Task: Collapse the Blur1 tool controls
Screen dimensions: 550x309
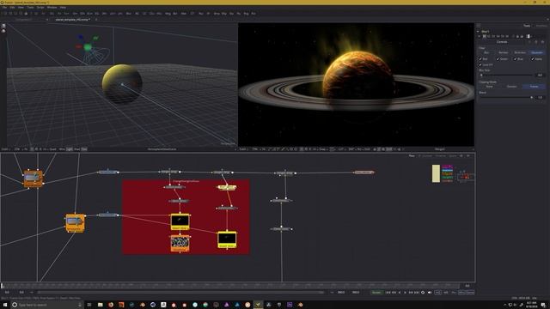Action: [478, 32]
